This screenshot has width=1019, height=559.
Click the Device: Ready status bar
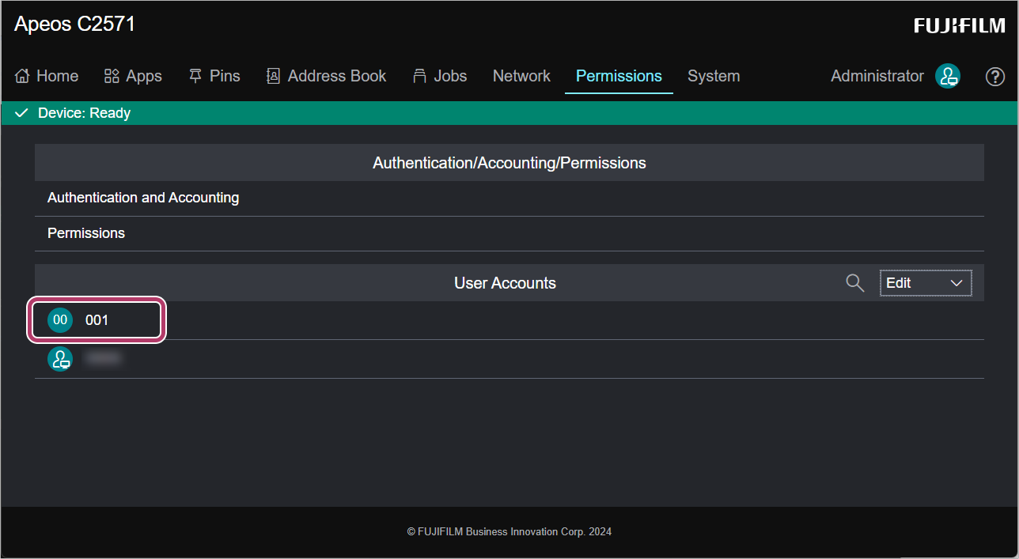coord(509,113)
